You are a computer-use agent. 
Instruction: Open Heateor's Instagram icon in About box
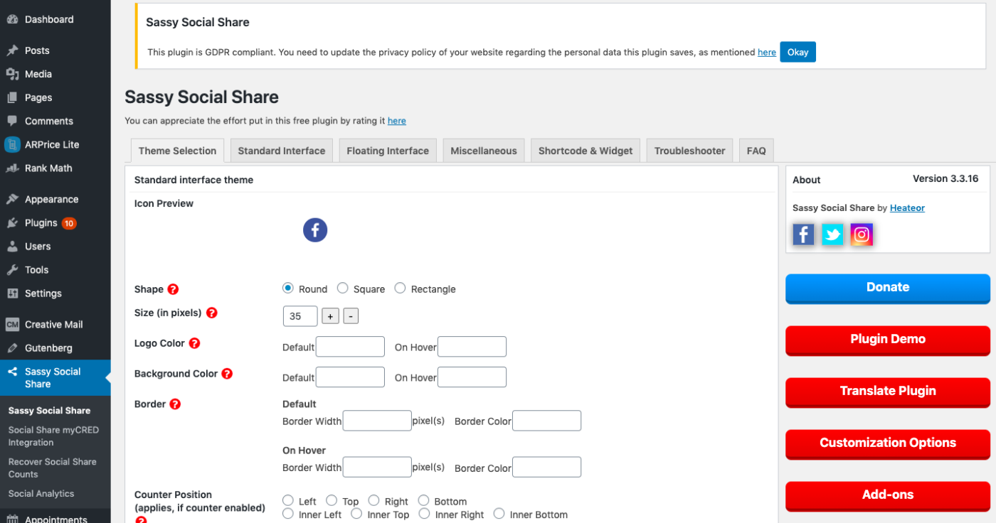862,234
